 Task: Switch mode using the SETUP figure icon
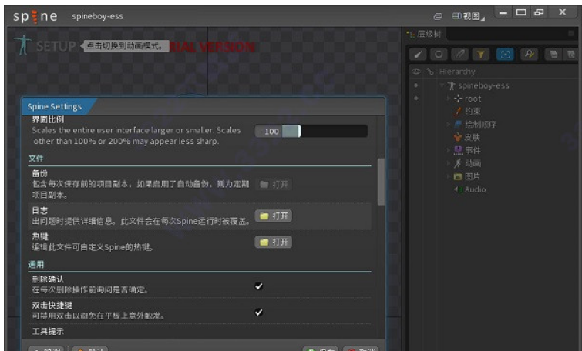click(x=23, y=45)
